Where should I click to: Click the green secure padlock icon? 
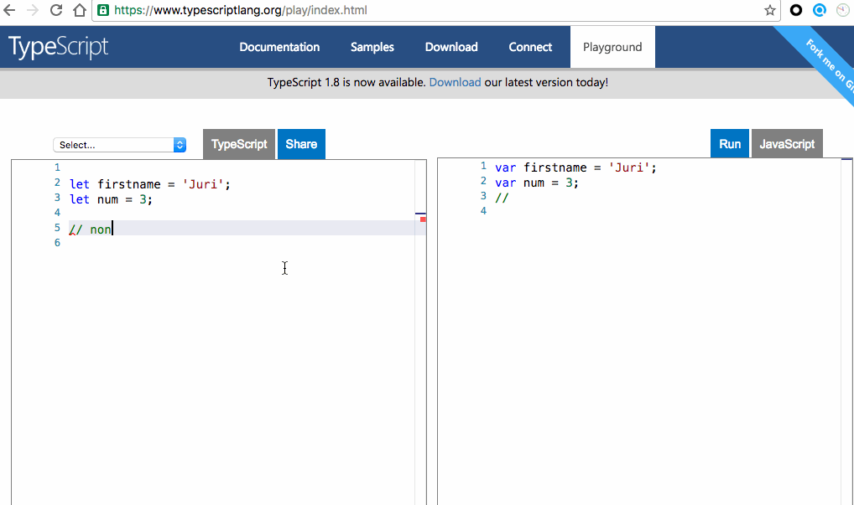coord(103,11)
